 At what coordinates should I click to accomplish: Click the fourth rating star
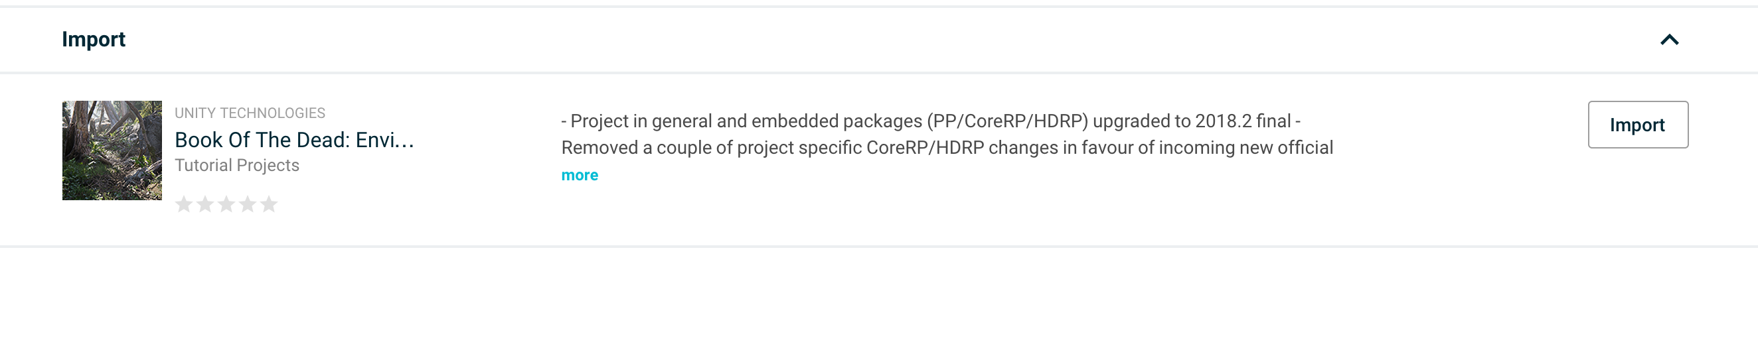pyautogui.click(x=248, y=204)
